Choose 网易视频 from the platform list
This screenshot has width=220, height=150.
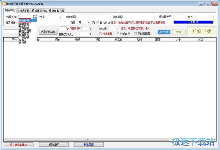coord(28,33)
